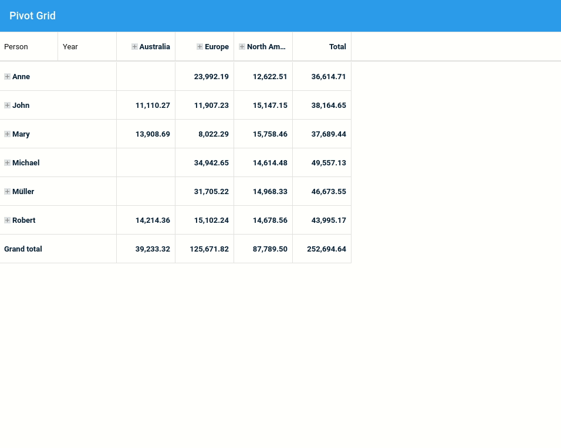Expand the Robert row

pyautogui.click(x=7, y=220)
